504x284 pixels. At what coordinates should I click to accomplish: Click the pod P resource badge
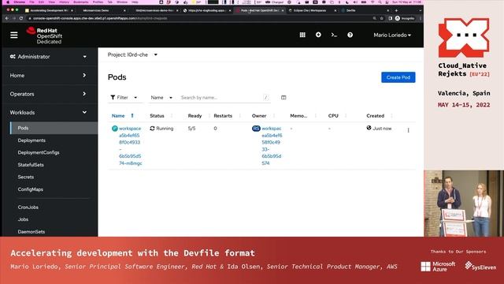[x=114, y=129]
